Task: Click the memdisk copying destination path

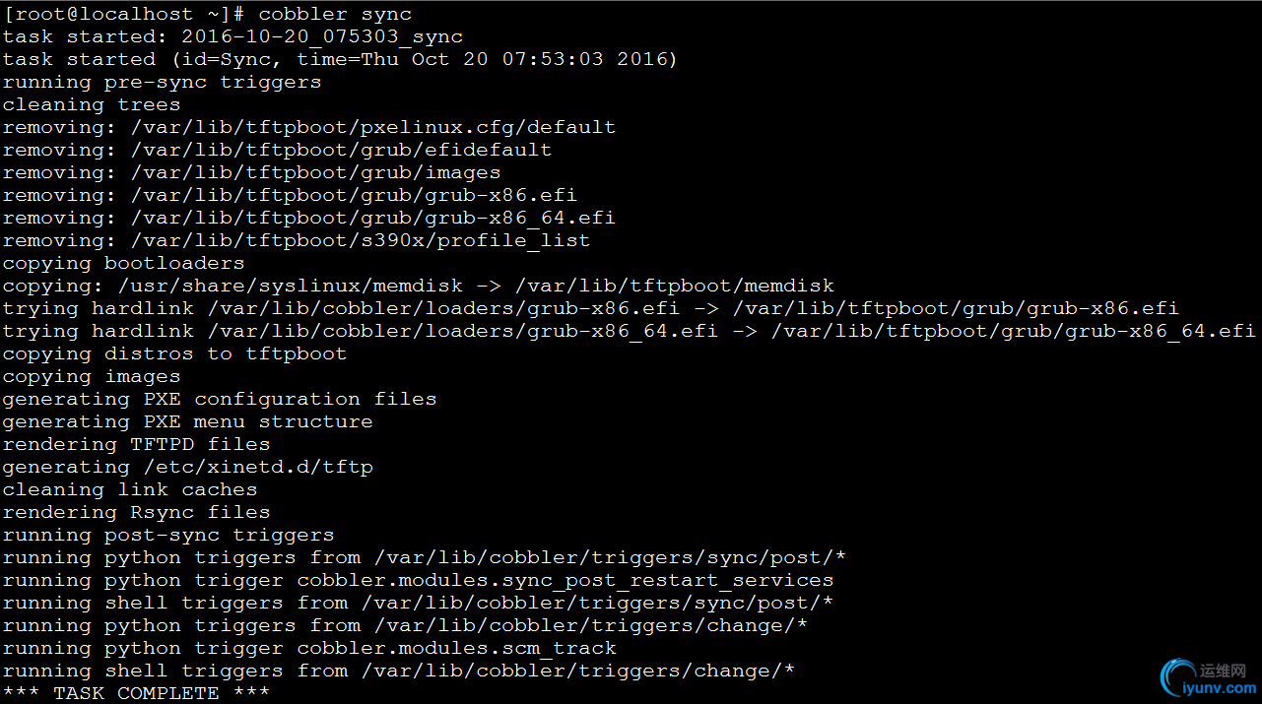Action: point(675,286)
